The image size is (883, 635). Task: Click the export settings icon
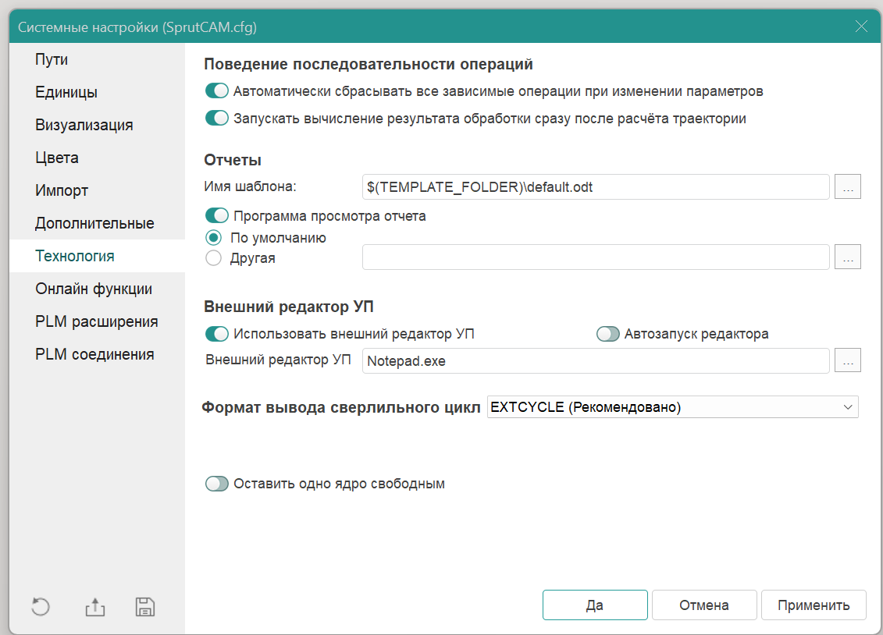[94, 607]
